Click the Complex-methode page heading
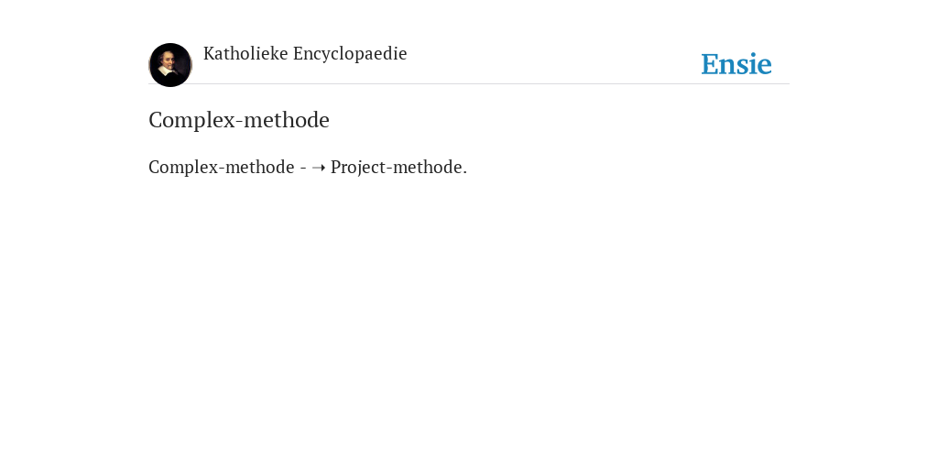The height and width of the screenshot is (469, 938). tap(239, 120)
